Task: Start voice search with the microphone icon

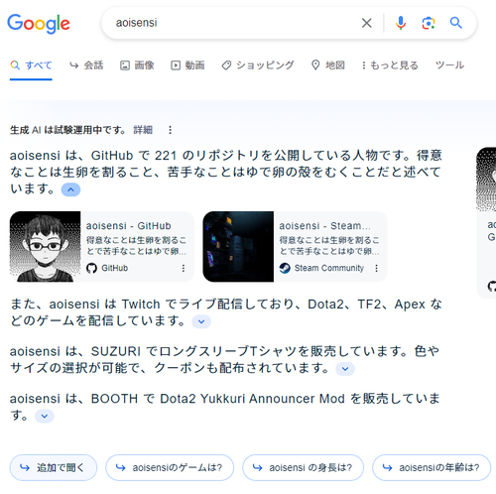Action: pyautogui.click(x=401, y=23)
